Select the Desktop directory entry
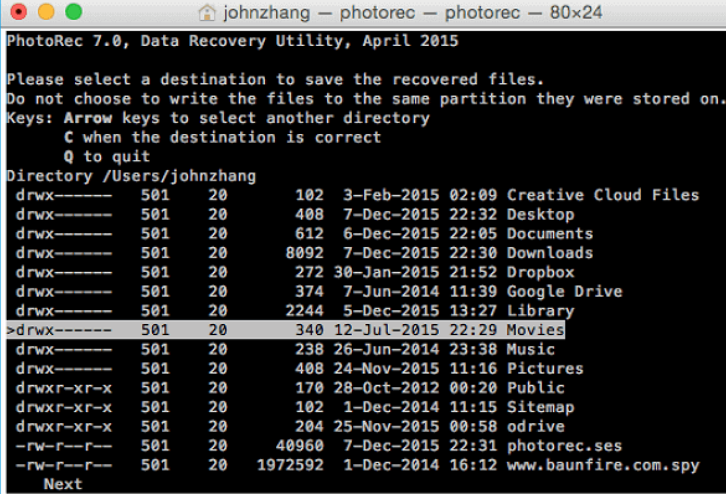 (x=540, y=214)
